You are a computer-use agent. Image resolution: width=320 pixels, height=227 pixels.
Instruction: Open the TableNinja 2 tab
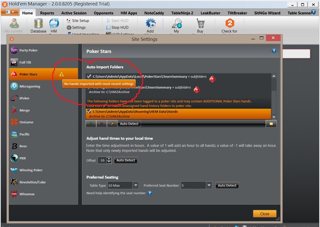click(182, 13)
